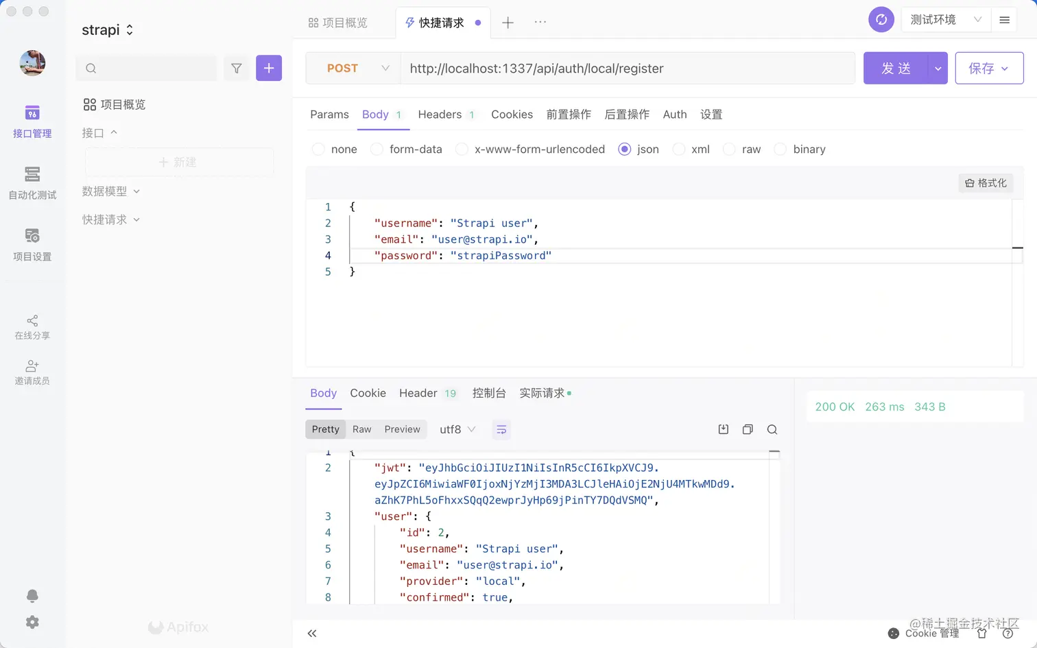Viewport: 1037px width, 648px height.
Task: Click the 新建 new interface button
Action: (179, 162)
